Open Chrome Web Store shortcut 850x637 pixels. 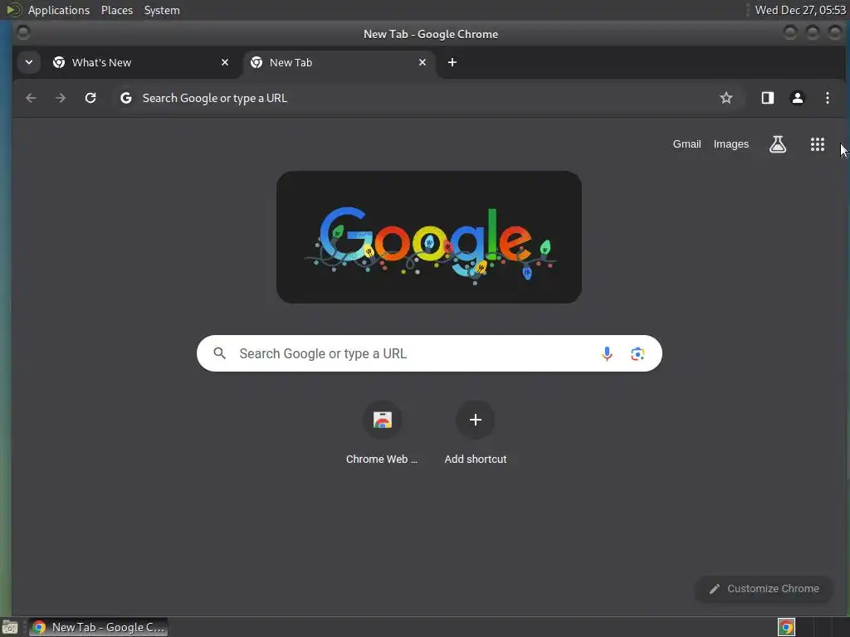click(382, 420)
